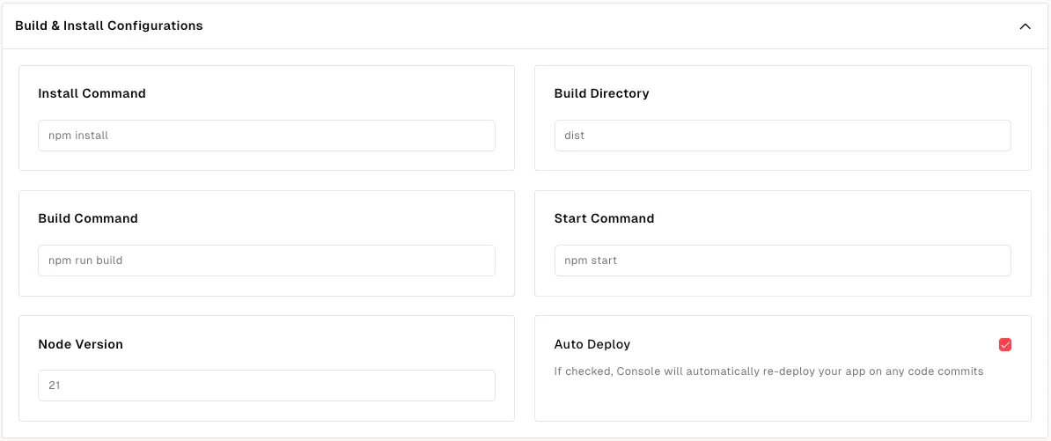The width and height of the screenshot is (1051, 441).
Task: Click the Node Version label
Action: 80,344
